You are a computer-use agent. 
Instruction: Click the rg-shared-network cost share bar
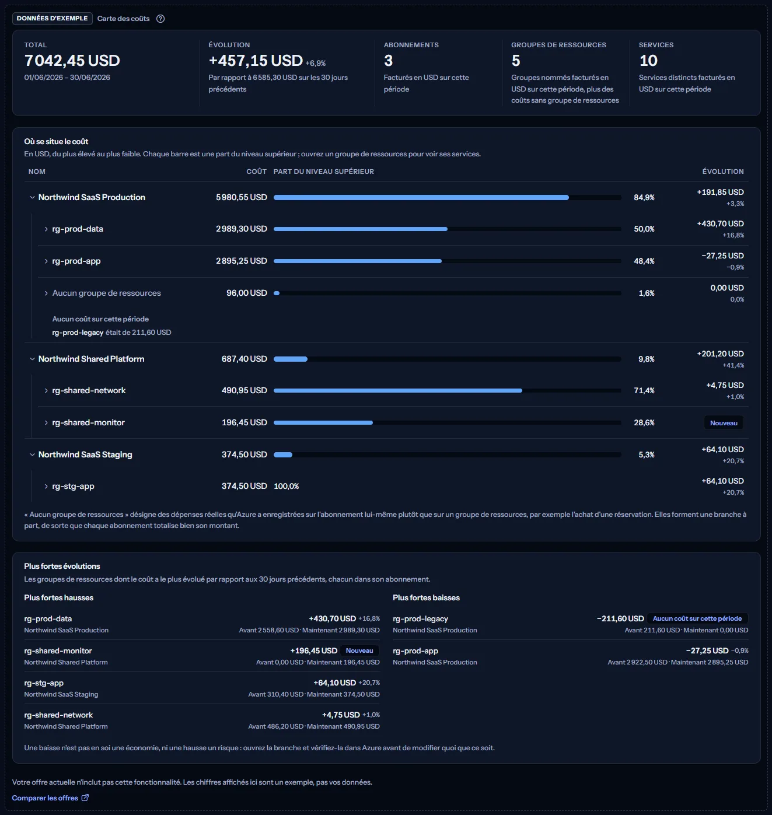coord(447,391)
